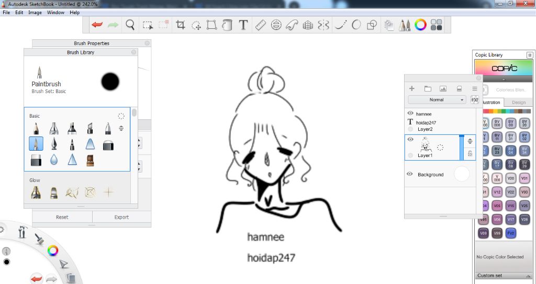
Task: Open the Layer1 marking menu circle
Action: 440,147
